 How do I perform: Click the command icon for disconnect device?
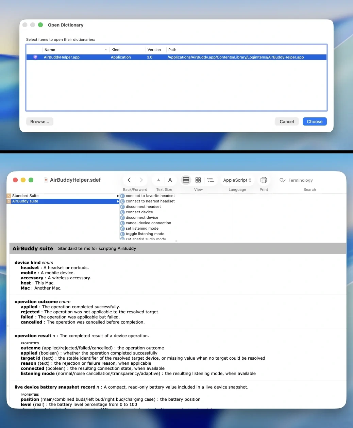click(x=122, y=218)
